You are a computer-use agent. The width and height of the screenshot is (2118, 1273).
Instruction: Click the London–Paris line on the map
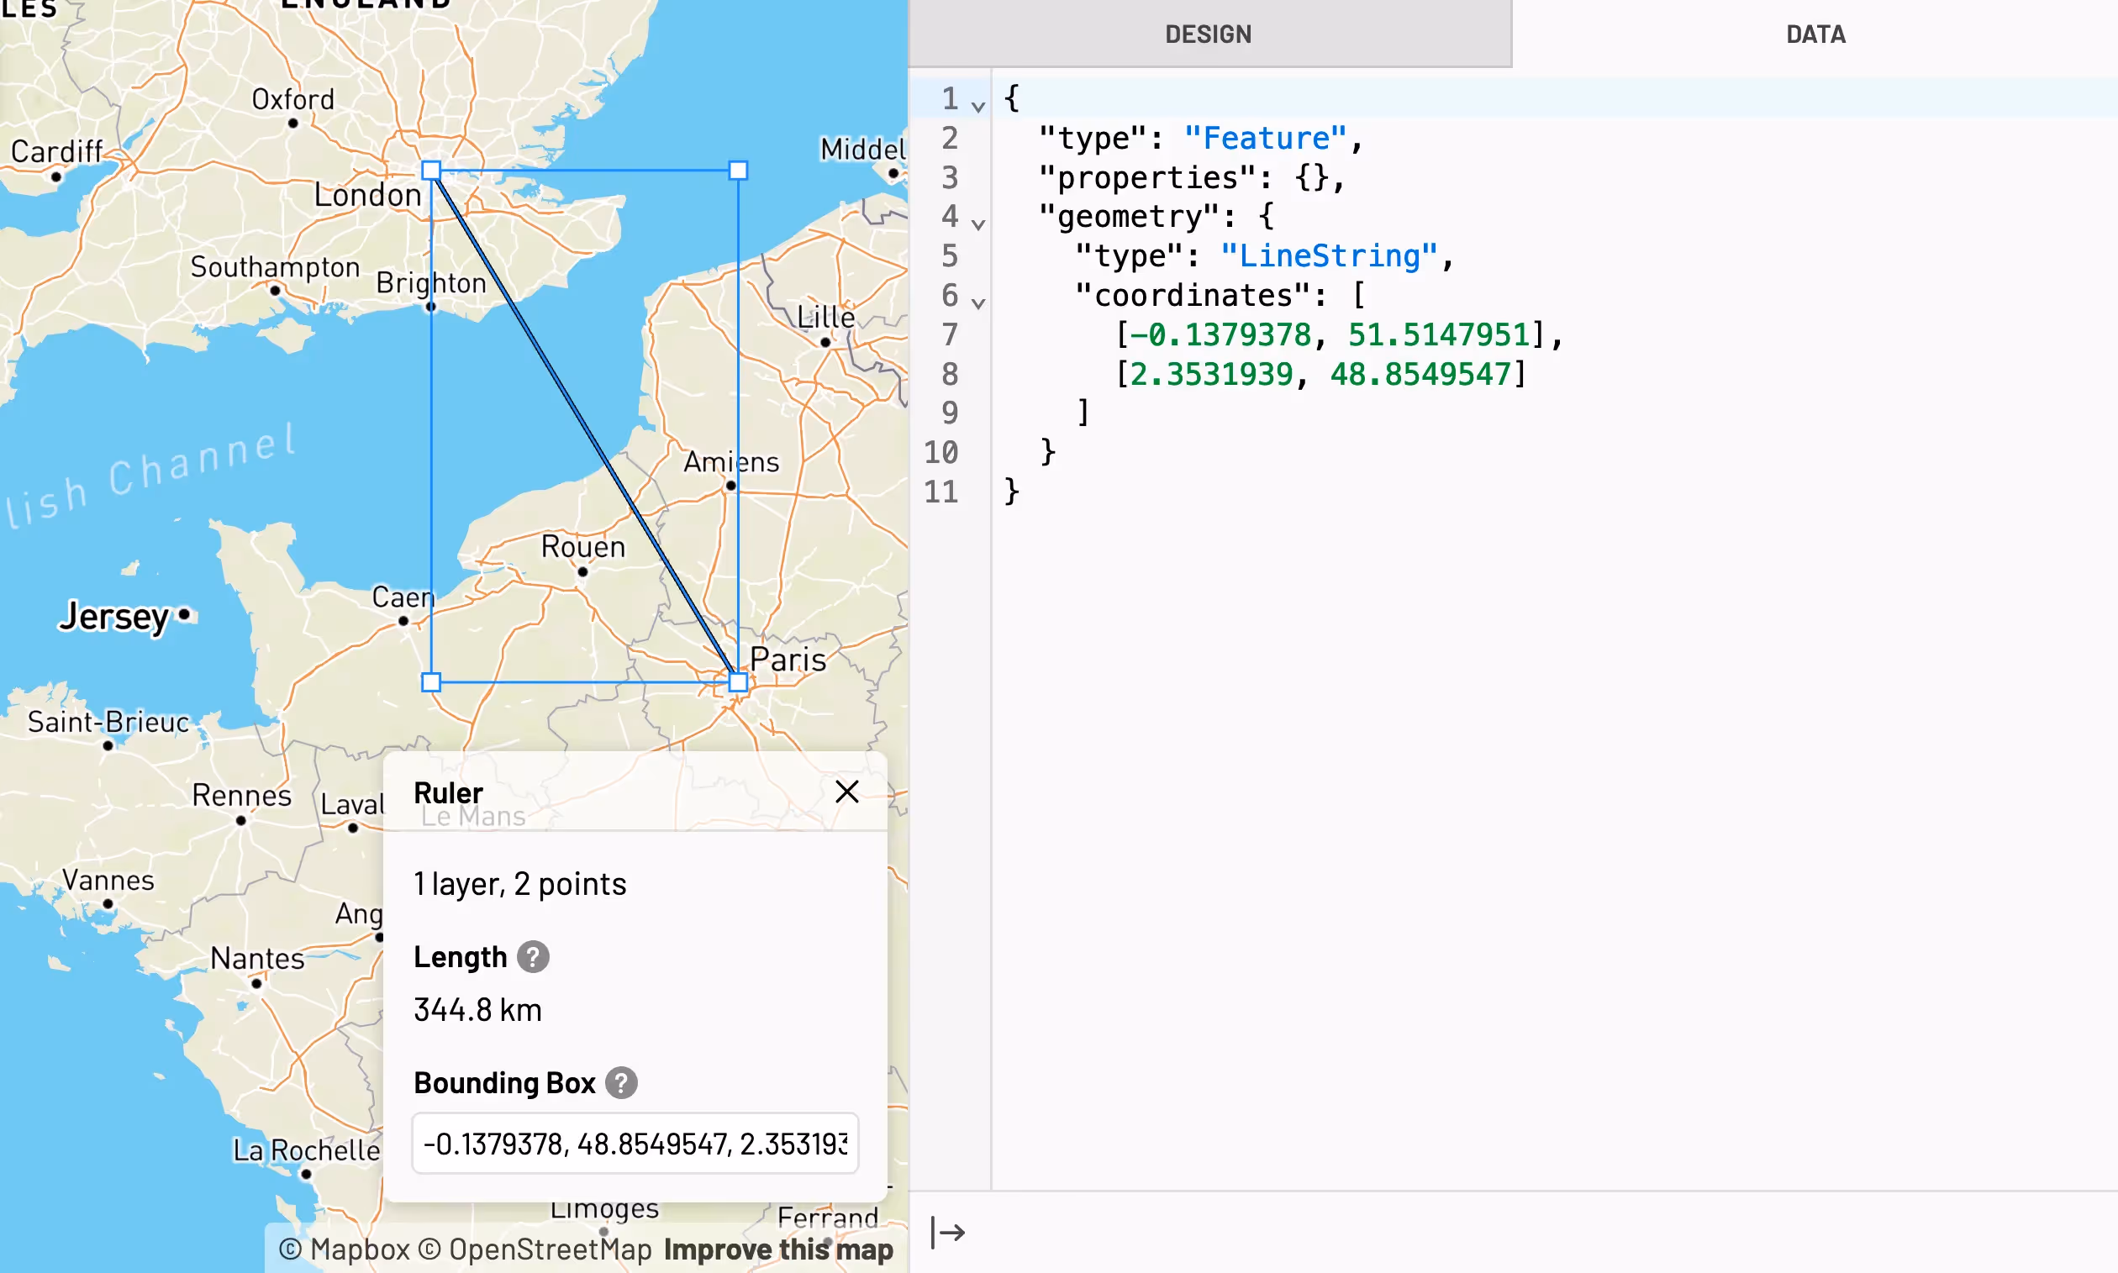[x=583, y=424]
